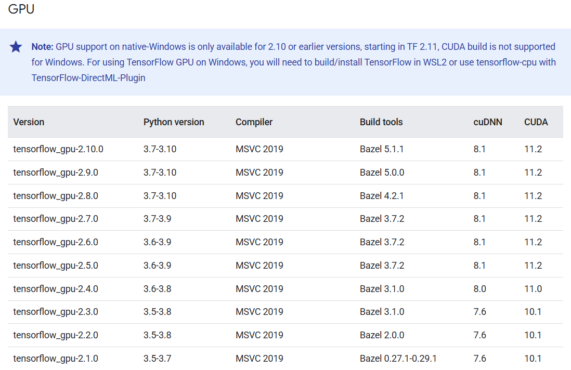Click 'MSVC 2019' in the 2.10.0 row
Viewport: 571px width, 370px height.
pos(259,149)
